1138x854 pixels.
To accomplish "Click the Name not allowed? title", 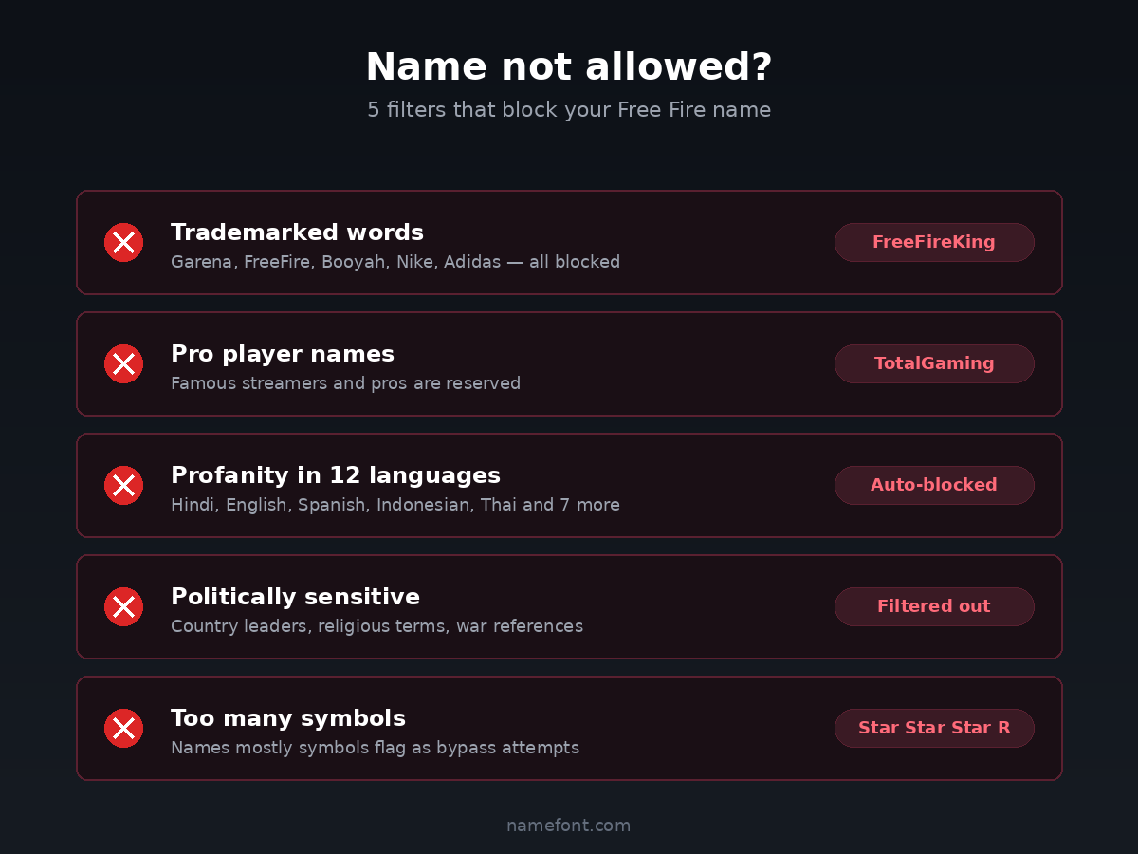I will [x=569, y=67].
